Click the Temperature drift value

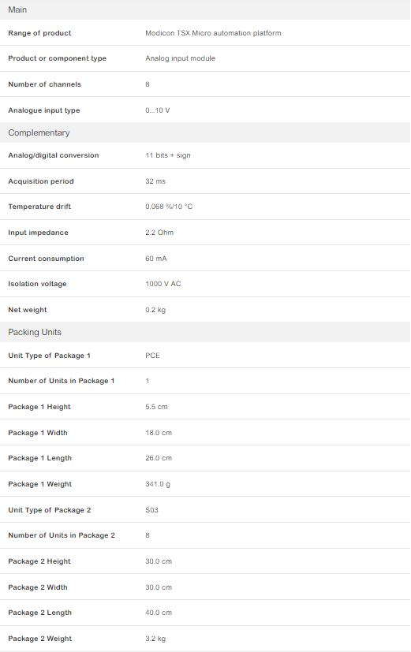[169, 207]
